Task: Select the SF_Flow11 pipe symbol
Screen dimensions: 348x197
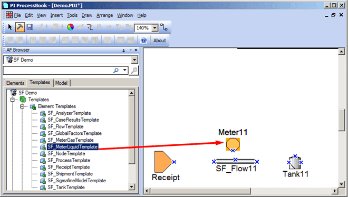Action: click(x=235, y=161)
